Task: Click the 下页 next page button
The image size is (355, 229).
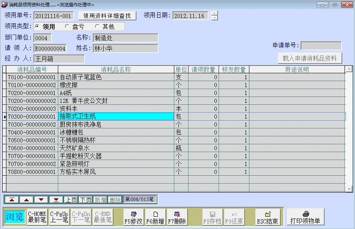Action: click(86, 199)
